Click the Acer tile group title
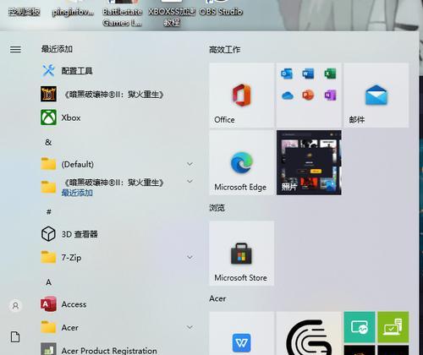 [217, 298]
